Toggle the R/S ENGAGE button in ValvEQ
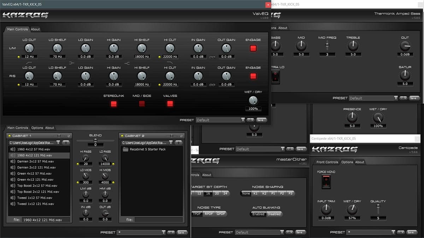The image size is (424, 238). (253, 76)
